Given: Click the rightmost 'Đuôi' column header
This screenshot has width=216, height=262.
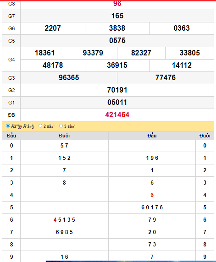Looking at the screenshot, I should pyautogui.click(x=205, y=136).
